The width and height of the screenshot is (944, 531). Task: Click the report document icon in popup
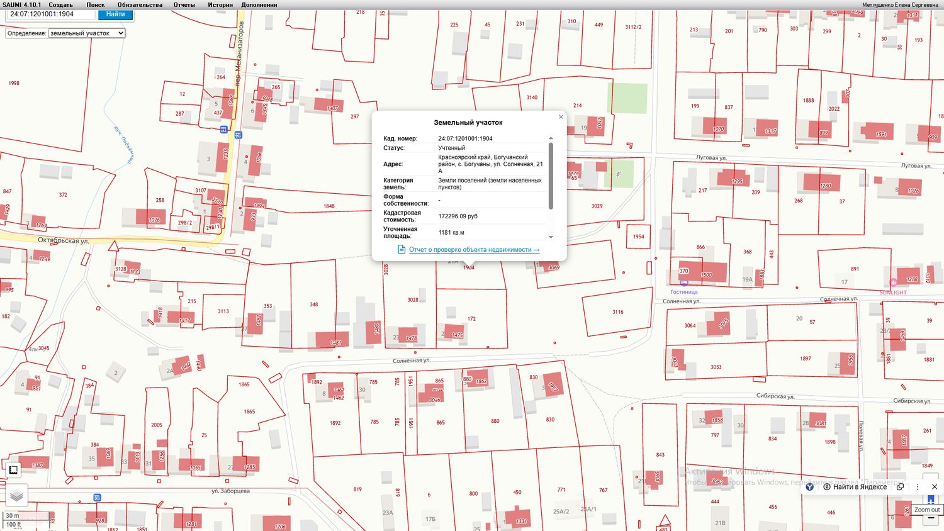click(x=402, y=250)
